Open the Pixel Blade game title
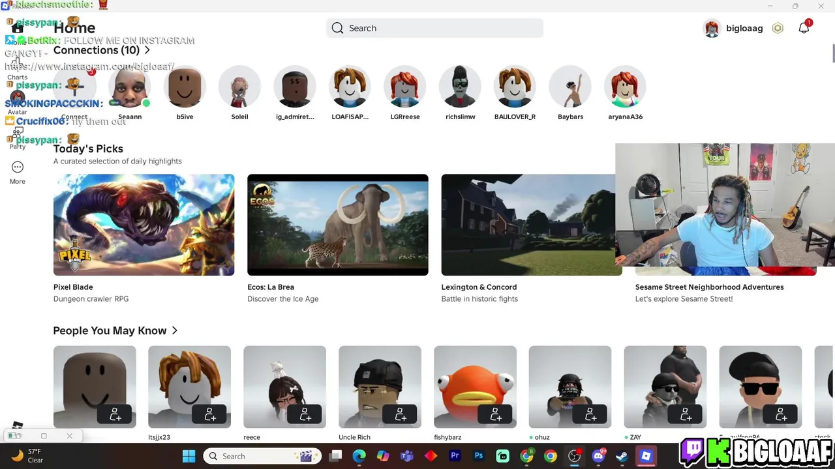 click(73, 287)
